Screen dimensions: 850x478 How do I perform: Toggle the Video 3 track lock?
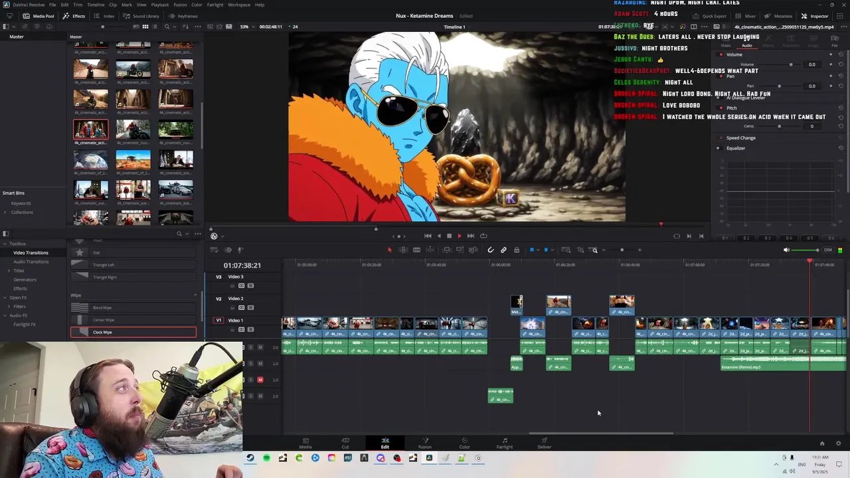[232, 285]
